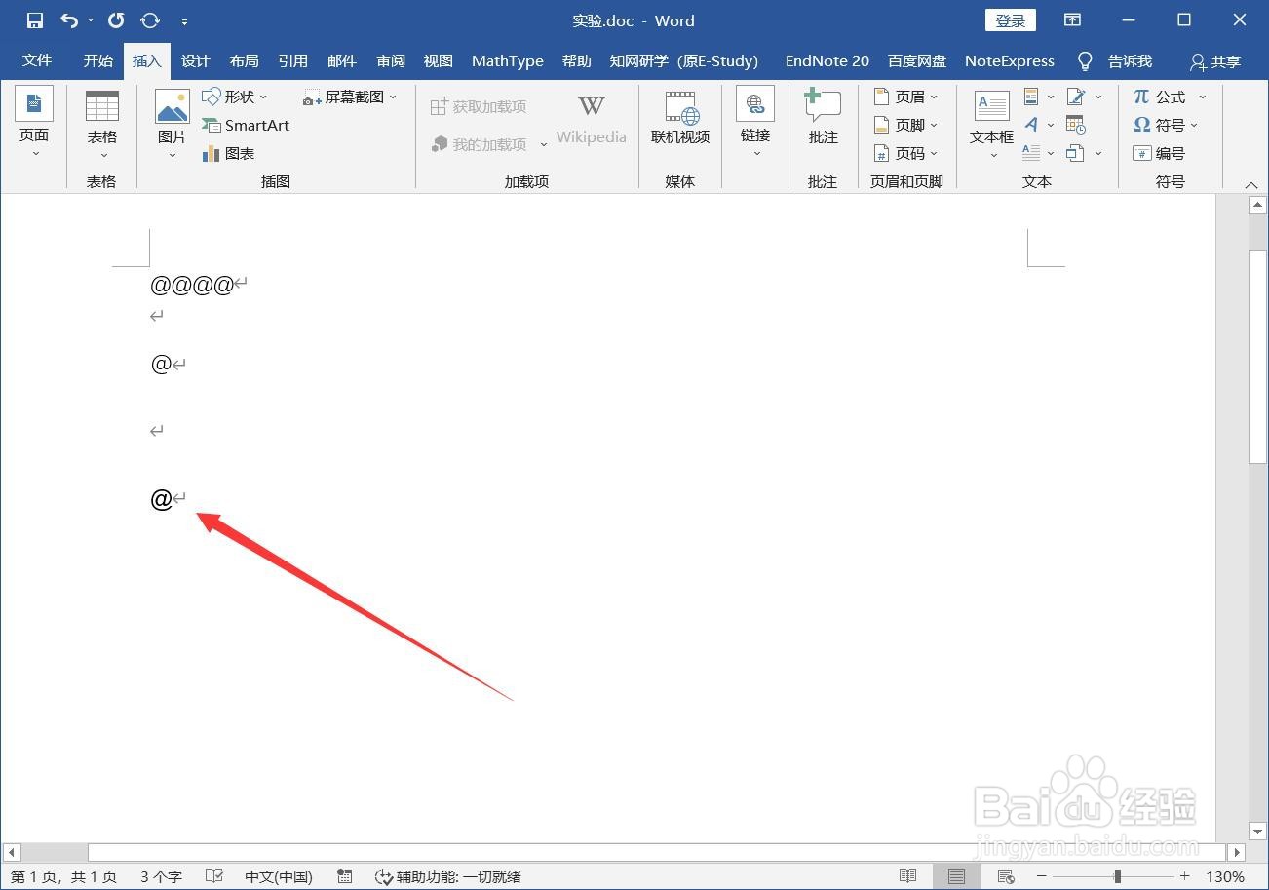Open the 页眉 header dropdown
This screenshot has height=890, width=1269.
tap(906, 97)
